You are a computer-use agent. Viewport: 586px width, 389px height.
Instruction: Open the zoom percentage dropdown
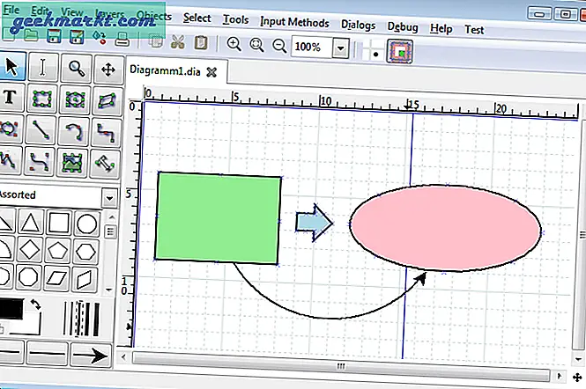click(x=341, y=47)
